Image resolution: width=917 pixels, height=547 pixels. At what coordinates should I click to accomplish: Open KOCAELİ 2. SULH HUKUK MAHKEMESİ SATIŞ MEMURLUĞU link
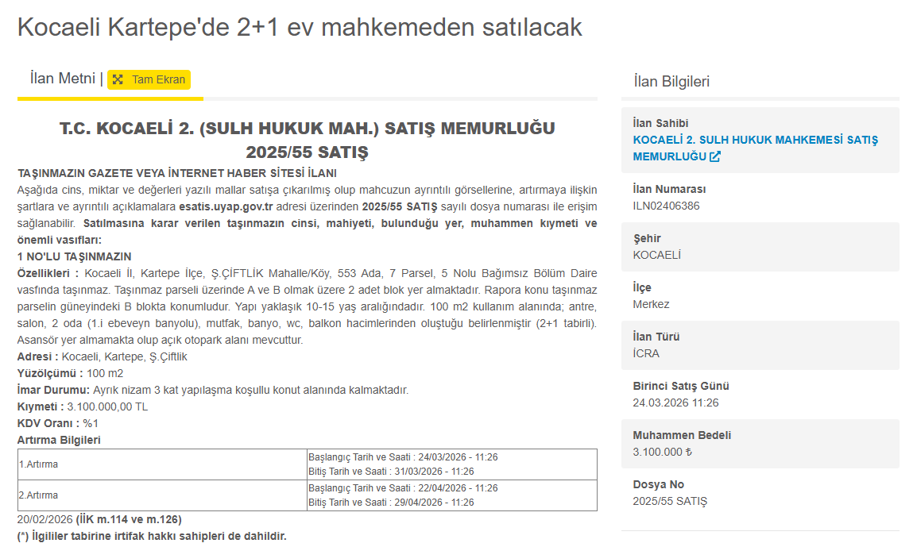coord(755,148)
